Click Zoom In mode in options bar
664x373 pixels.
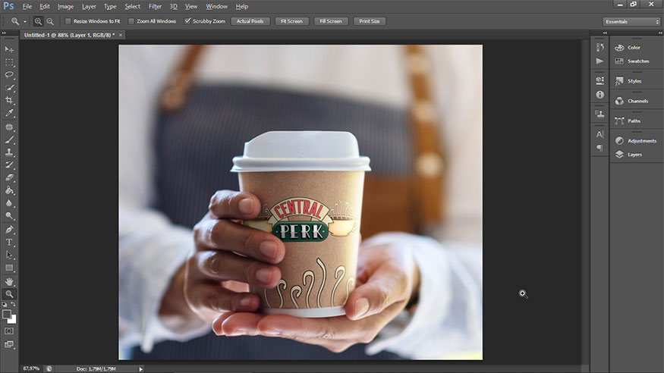point(38,21)
